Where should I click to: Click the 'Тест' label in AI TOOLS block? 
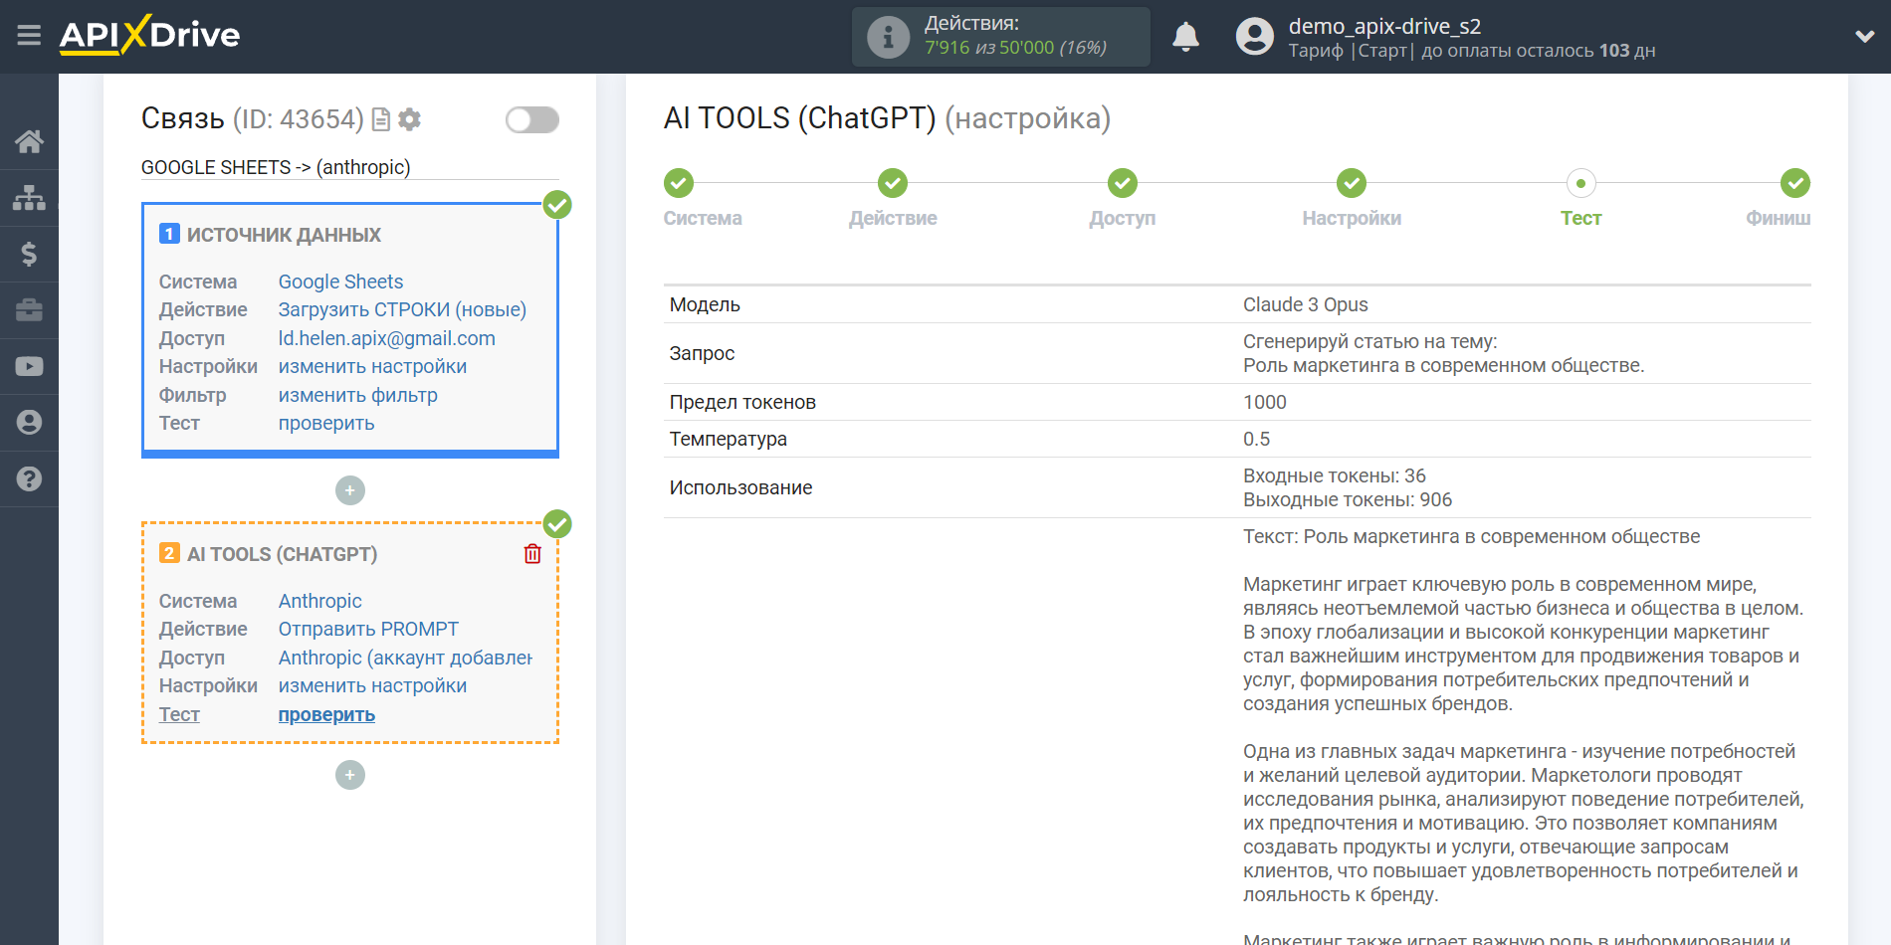(x=179, y=714)
